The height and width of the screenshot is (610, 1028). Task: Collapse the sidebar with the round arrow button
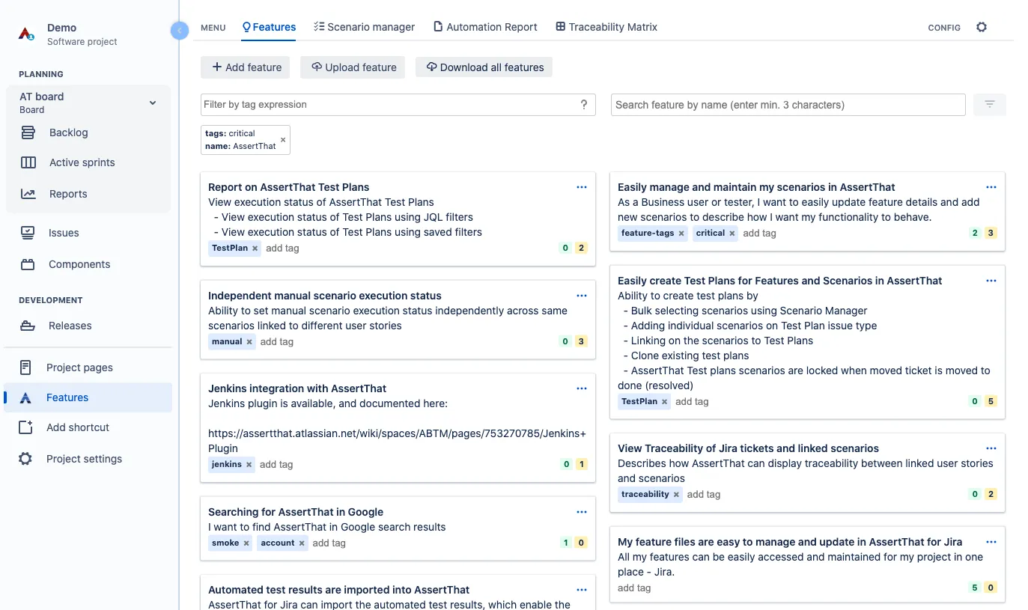click(180, 30)
